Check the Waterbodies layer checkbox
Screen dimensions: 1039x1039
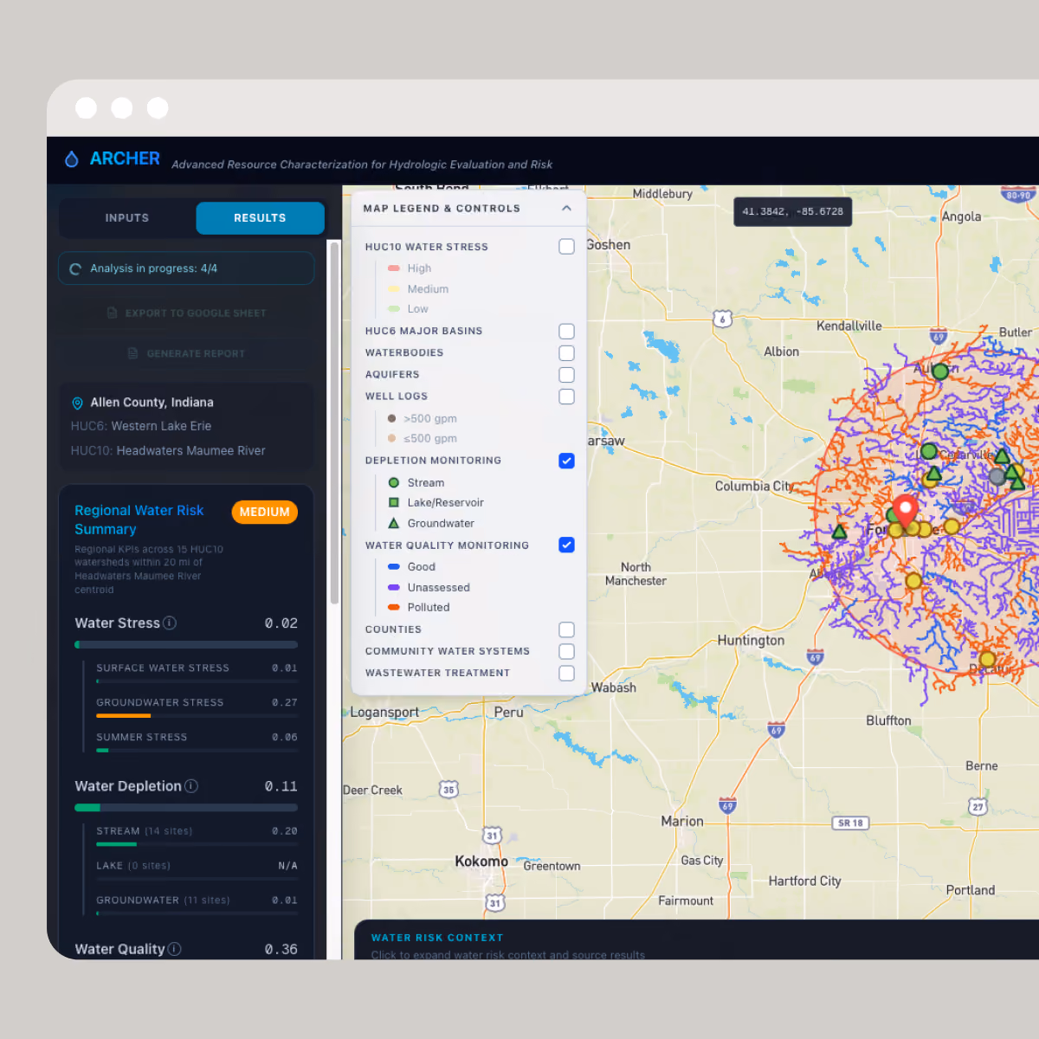click(566, 353)
